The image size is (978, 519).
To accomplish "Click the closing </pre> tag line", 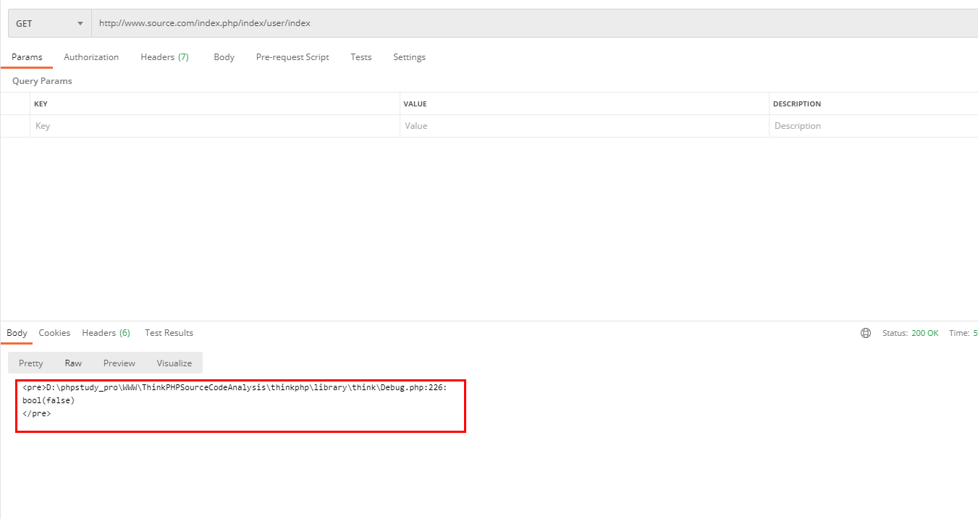I will point(37,413).
